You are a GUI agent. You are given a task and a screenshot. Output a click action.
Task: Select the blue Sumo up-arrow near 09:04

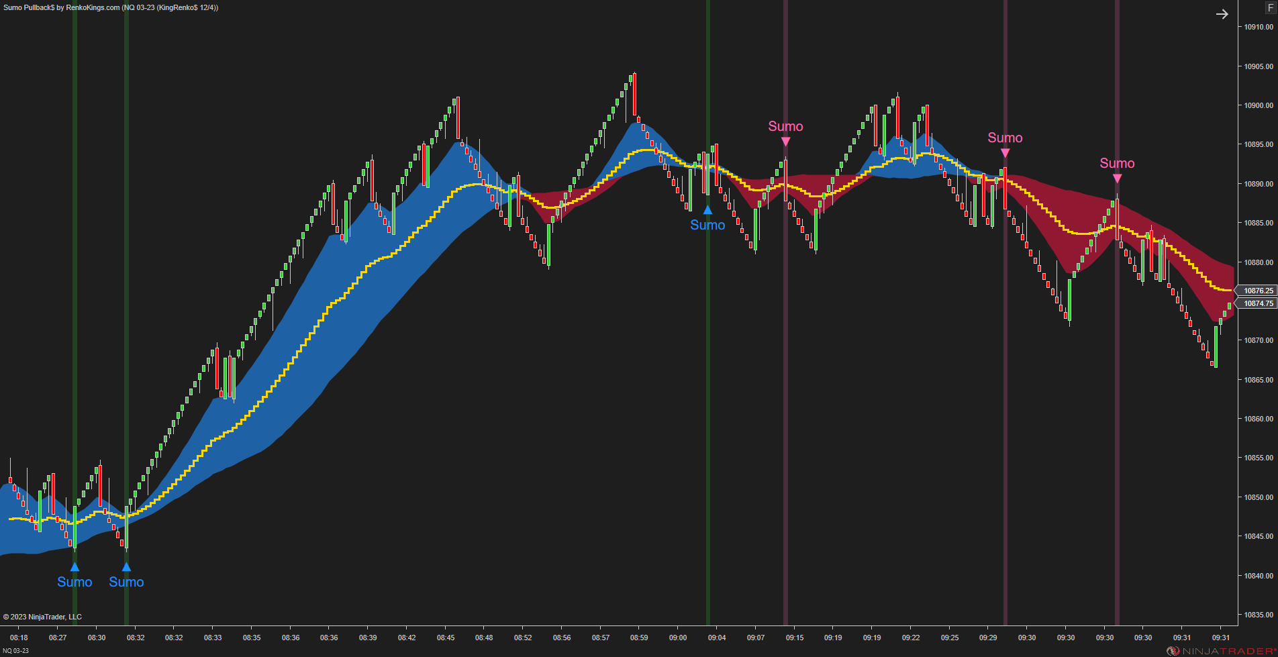[706, 210]
